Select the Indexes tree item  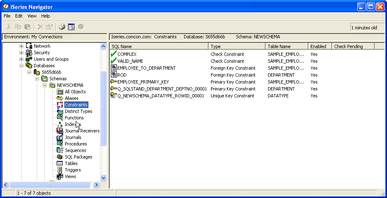click(73, 124)
